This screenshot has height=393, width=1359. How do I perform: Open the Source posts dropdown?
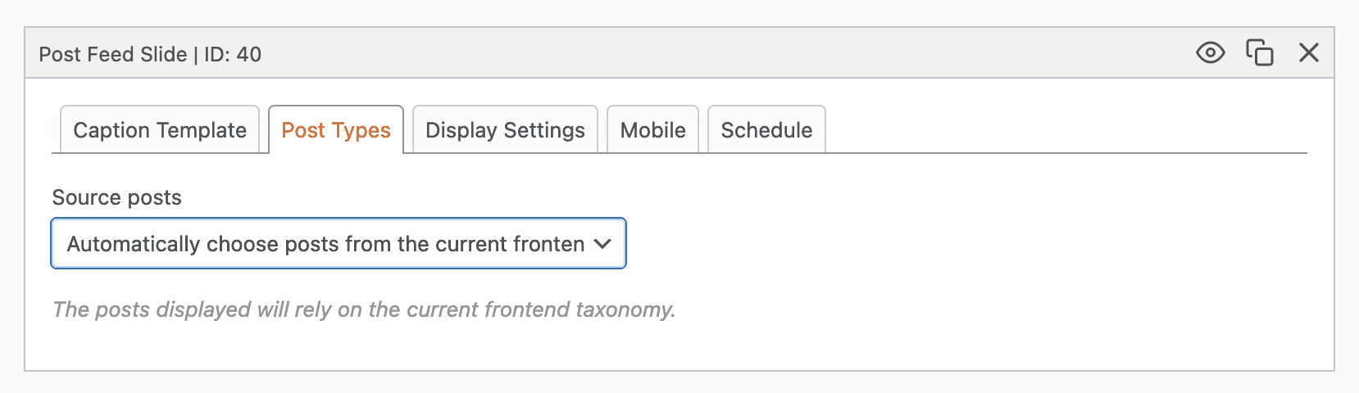coord(339,244)
